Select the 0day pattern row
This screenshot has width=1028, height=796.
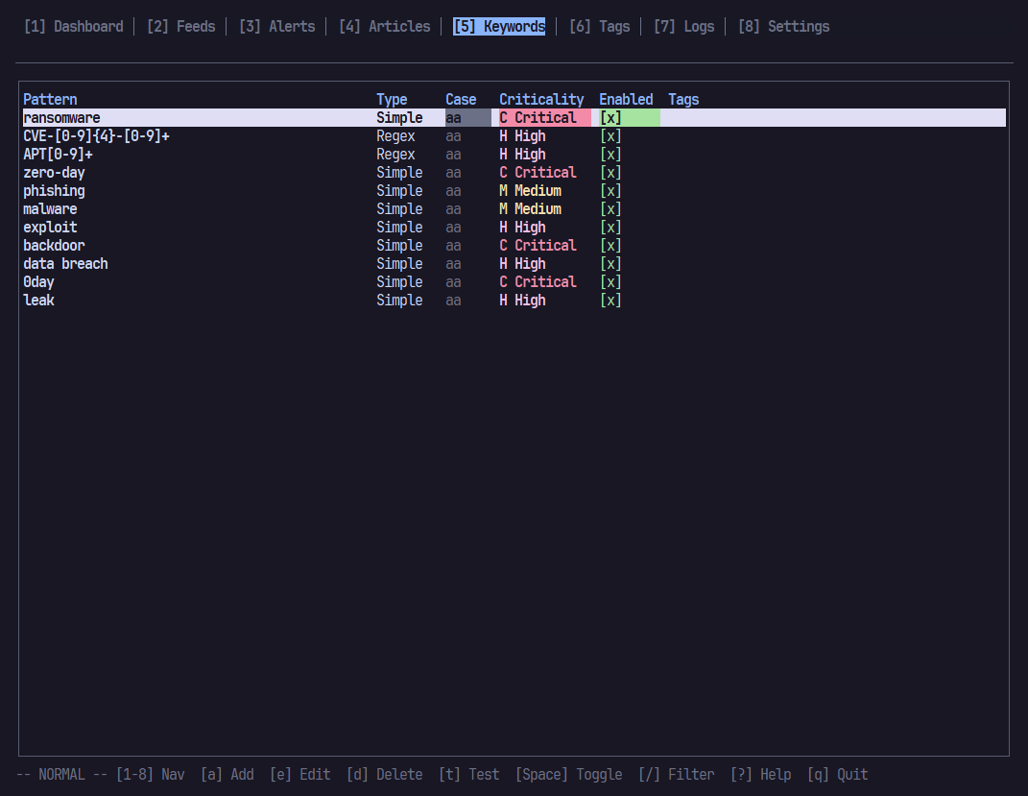pos(514,282)
